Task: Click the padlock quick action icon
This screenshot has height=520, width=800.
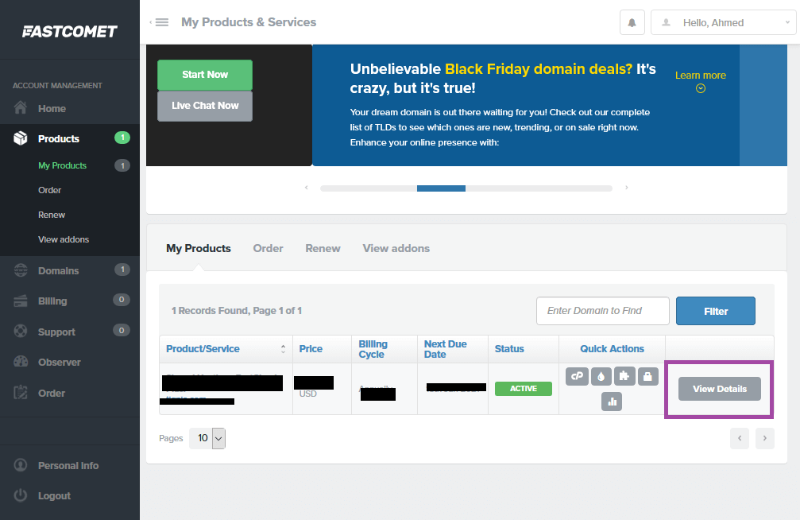Action: pyautogui.click(x=648, y=376)
